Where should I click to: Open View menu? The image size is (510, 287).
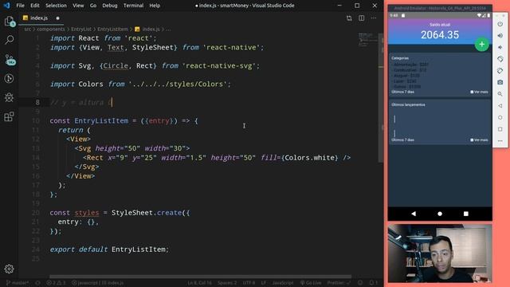pyautogui.click(x=78, y=6)
